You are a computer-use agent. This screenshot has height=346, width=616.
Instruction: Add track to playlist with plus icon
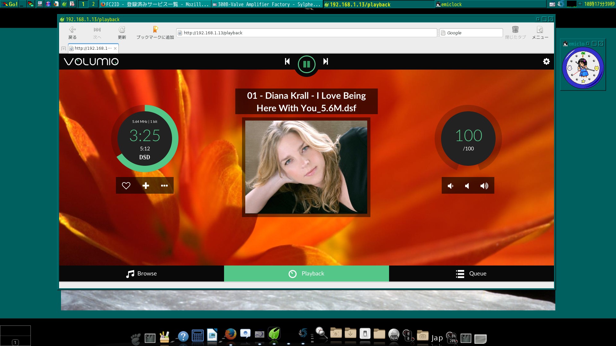pos(146,186)
